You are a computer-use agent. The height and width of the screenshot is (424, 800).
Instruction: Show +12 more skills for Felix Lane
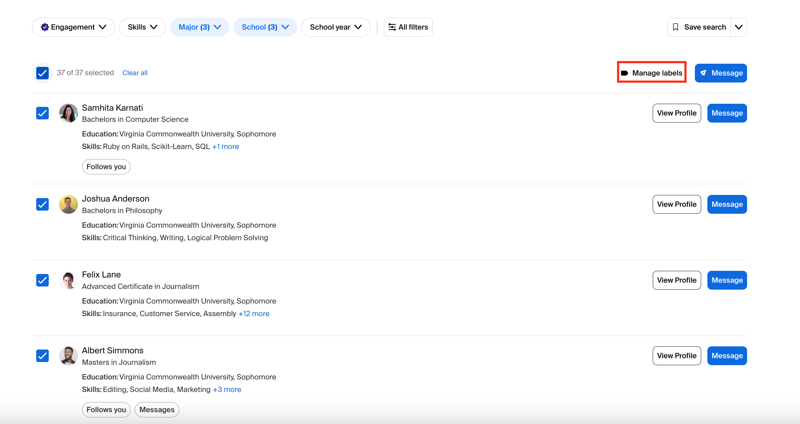[254, 313]
